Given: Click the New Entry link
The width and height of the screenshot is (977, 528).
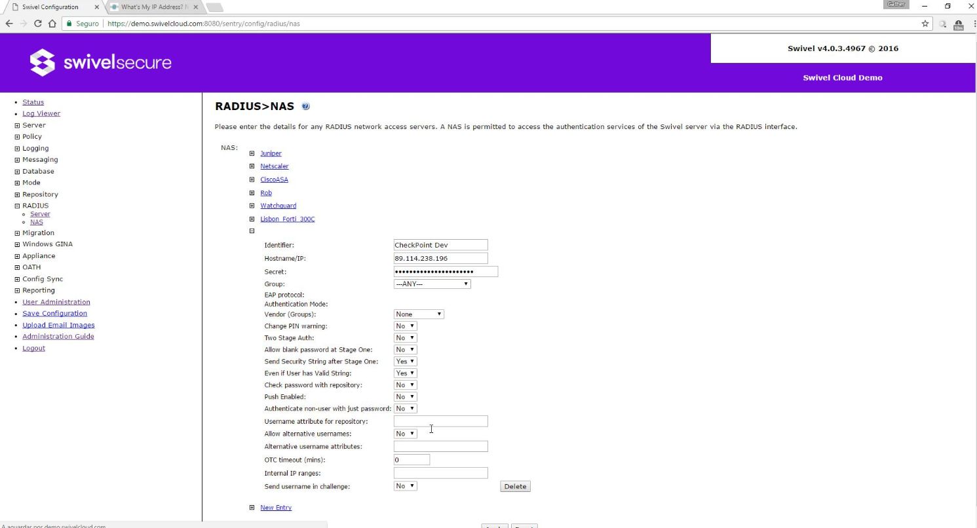Looking at the screenshot, I should pos(276,508).
